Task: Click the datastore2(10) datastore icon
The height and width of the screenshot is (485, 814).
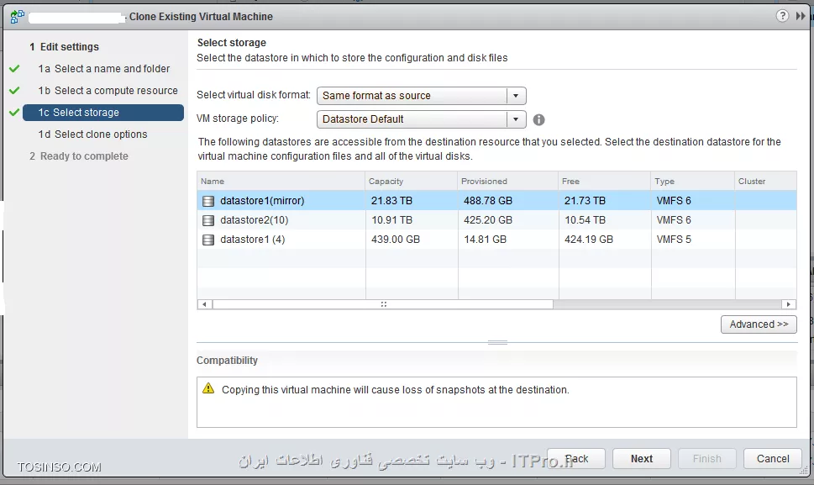Action: tap(208, 220)
